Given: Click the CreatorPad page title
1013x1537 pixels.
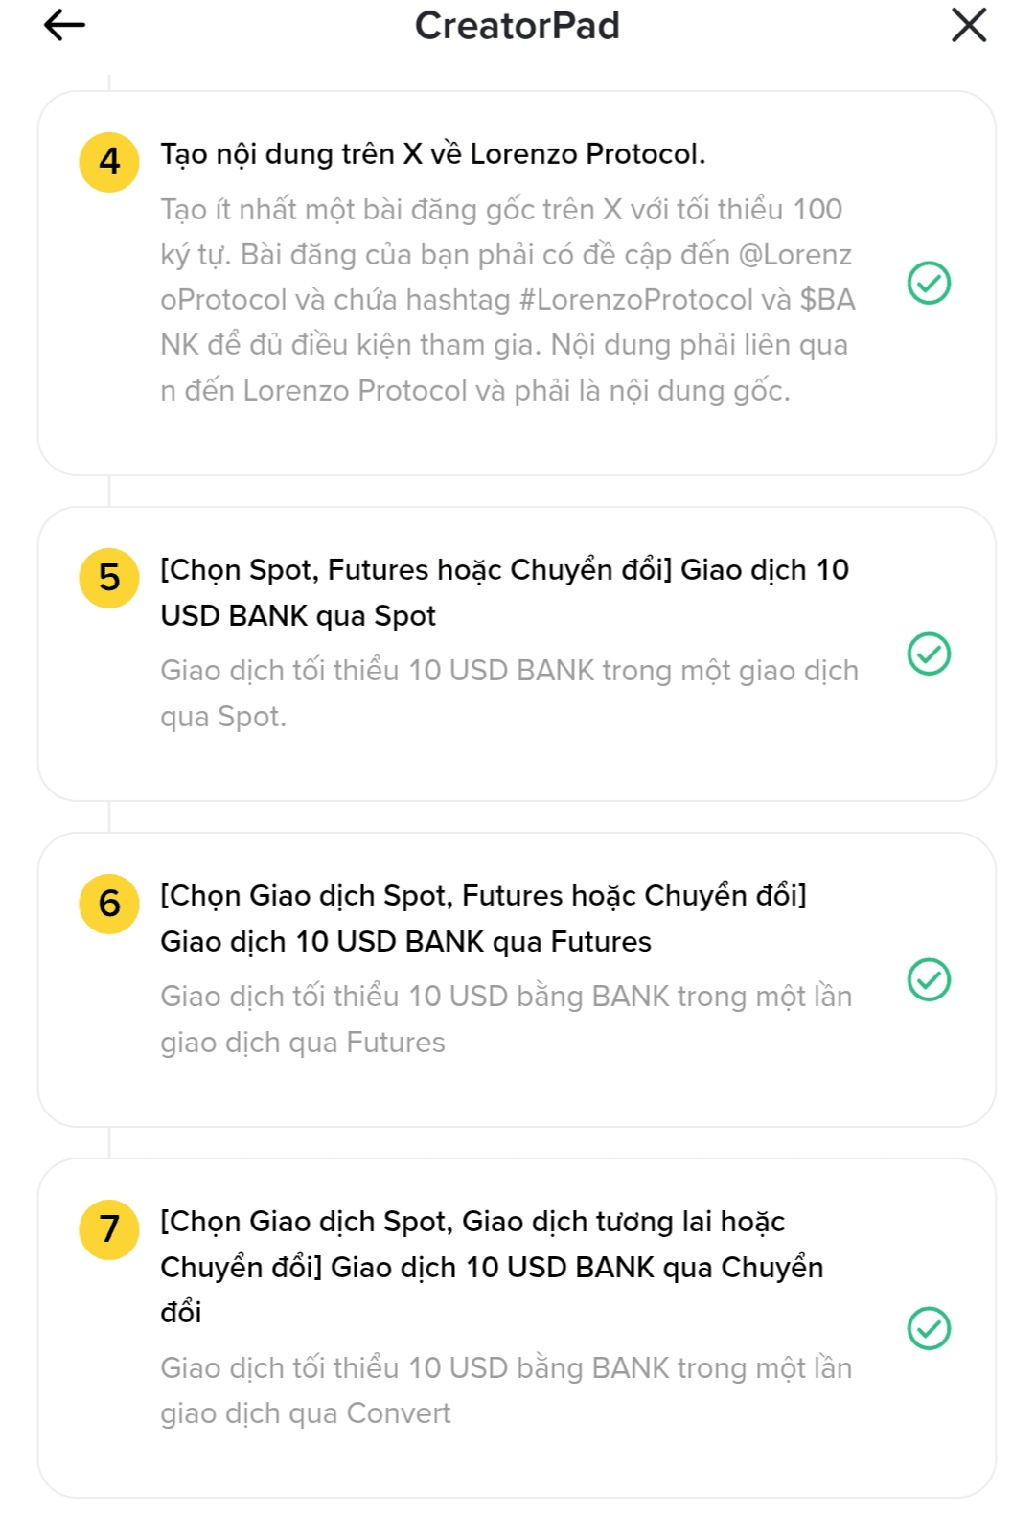Looking at the screenshot, I should 517,26.
